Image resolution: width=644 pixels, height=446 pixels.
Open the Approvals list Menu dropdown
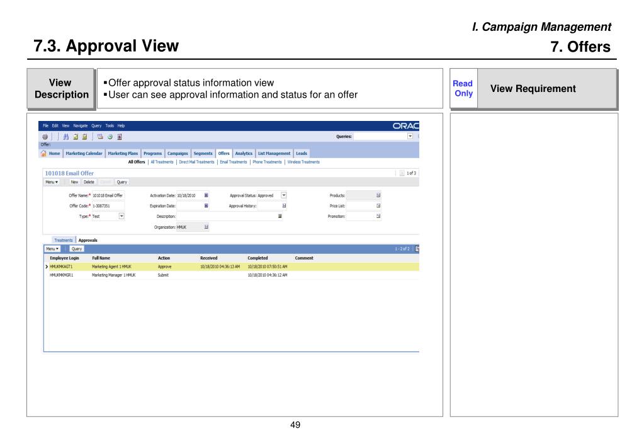pyautogui.click(x=52, y=249)
